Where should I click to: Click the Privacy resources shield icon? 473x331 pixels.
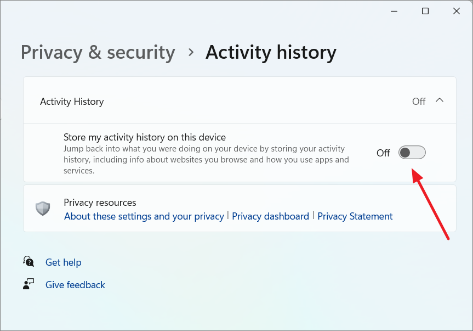click(x=43, y=209)
